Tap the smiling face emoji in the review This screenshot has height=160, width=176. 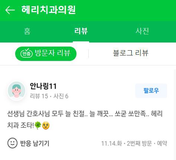(46, 125)
